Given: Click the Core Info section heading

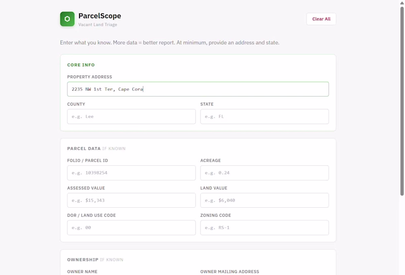Looking at the screenshot, I should [x=81, y=65].
